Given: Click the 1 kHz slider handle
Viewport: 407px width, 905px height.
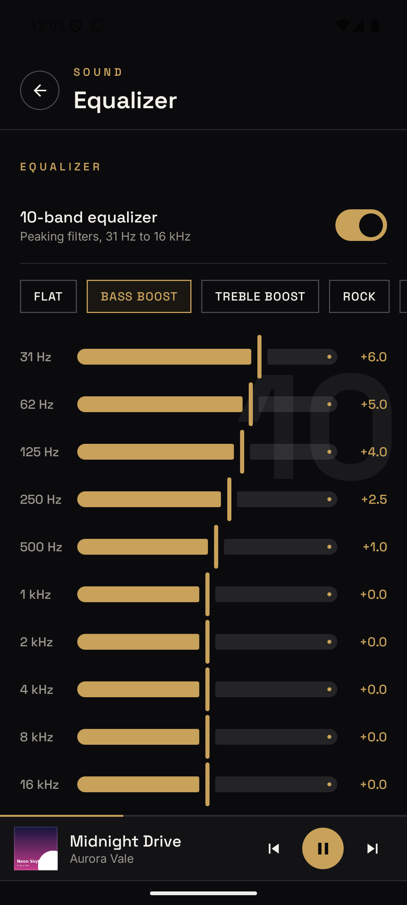Looking at the screenshot, I should (x=207, y=594).
